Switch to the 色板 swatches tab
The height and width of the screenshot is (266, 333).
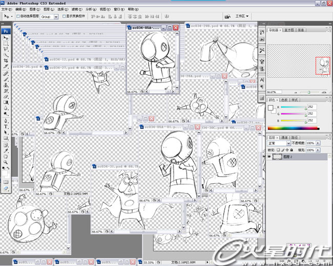284,100
